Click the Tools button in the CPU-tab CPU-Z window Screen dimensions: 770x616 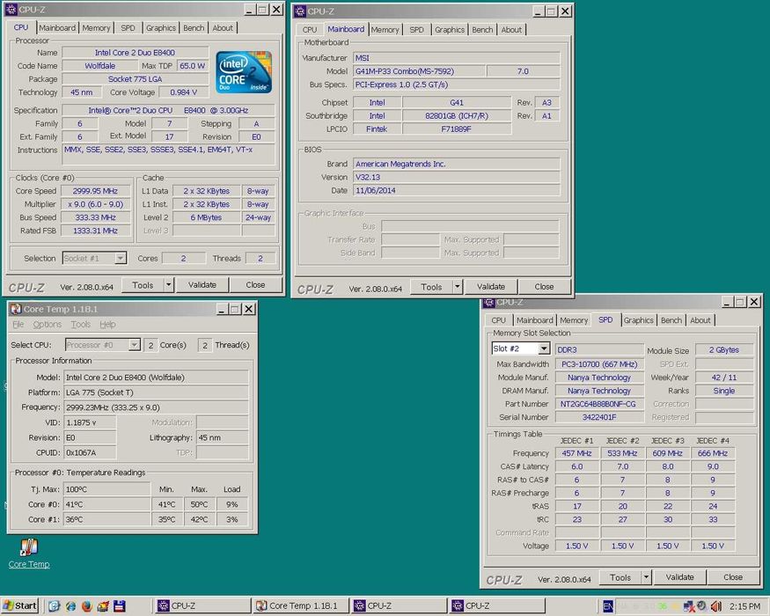click(143, 284)
